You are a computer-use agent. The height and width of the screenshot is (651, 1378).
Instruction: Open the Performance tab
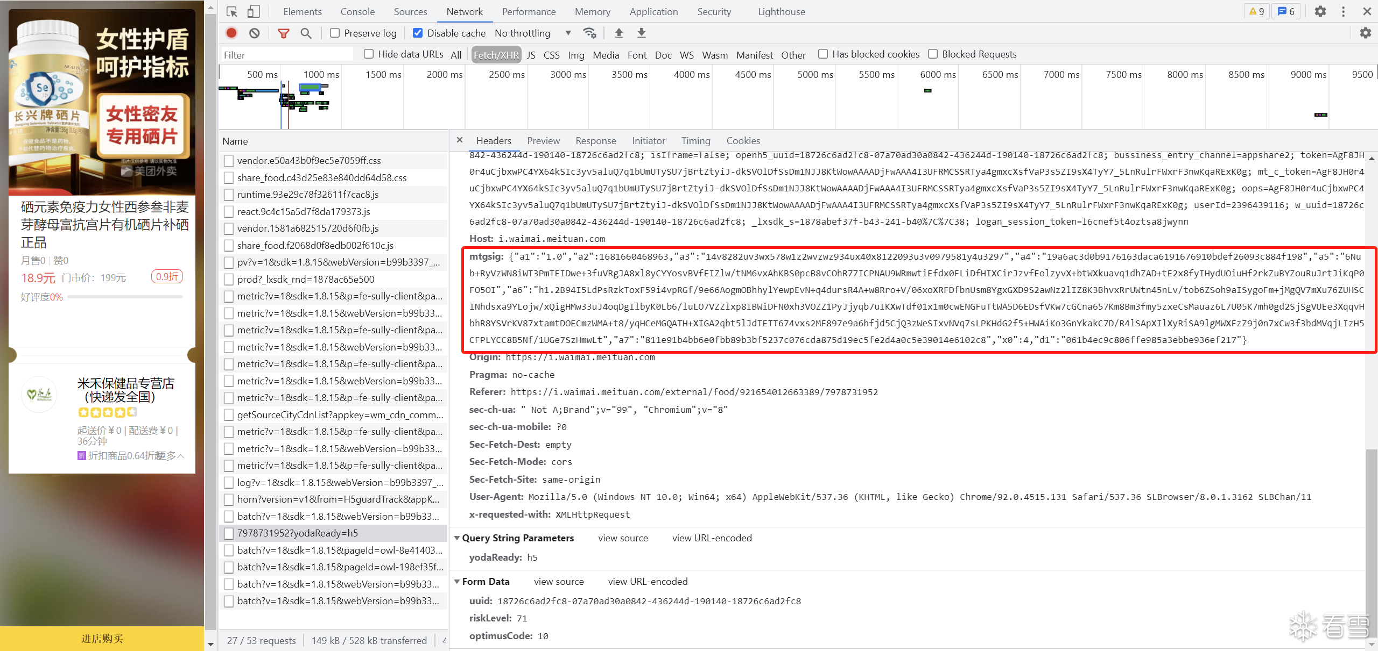[x=529, y=11]
